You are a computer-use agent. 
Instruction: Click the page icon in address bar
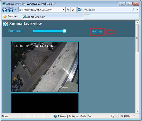click(x=21, y=9)
